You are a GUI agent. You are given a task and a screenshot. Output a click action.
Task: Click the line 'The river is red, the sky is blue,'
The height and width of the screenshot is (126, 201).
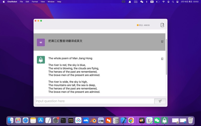(x=67, y=65)
